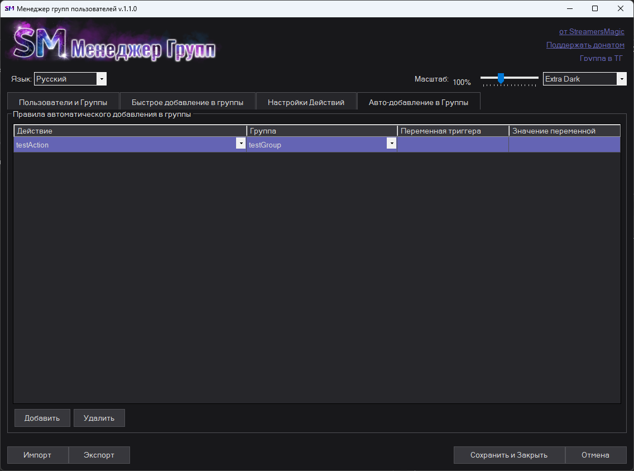
Task: Select the Настройки Действий tab
Action: pos(306,102)
